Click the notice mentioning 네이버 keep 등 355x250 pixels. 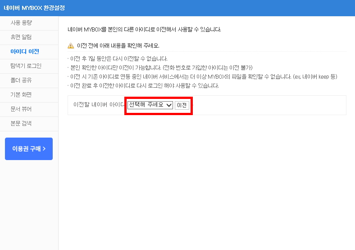point(204,76)
